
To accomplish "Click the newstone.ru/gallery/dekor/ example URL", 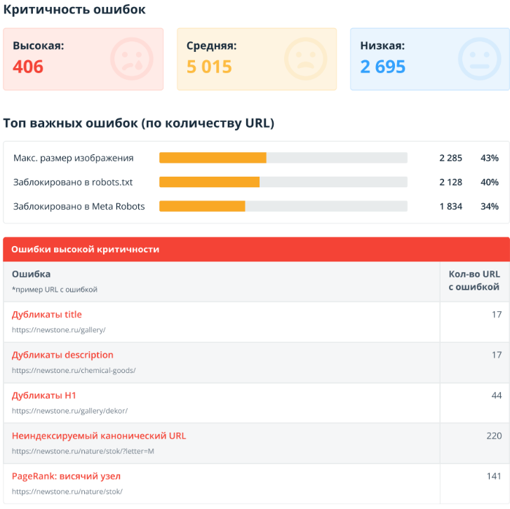I will click(x=69, y=411).
